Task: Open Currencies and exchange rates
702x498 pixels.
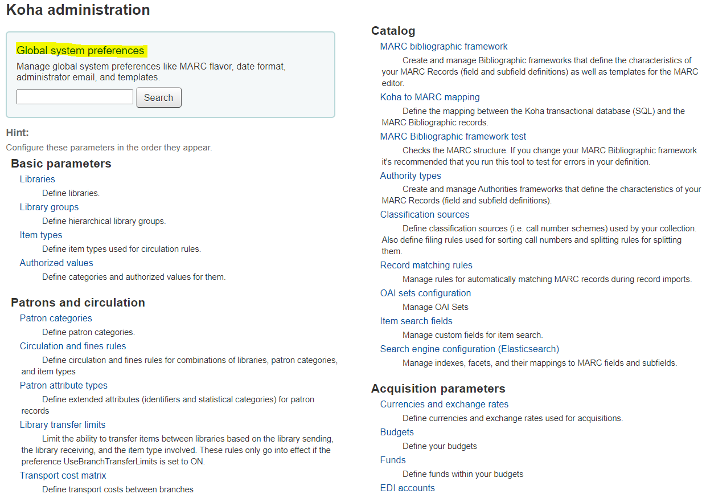Action: [x=444, y=404]
